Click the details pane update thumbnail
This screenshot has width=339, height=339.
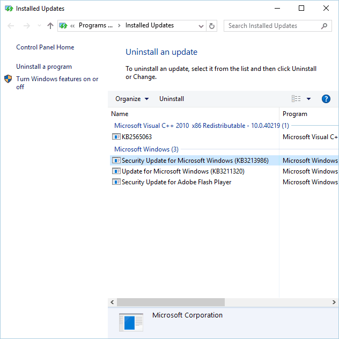[x=131, y=322]
